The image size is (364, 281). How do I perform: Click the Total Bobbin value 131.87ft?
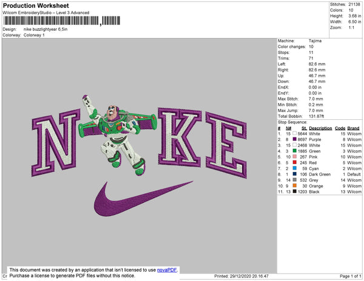(x=317, y=116)
